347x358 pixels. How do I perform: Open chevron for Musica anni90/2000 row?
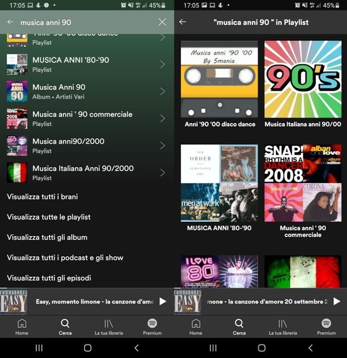[162, 145]
